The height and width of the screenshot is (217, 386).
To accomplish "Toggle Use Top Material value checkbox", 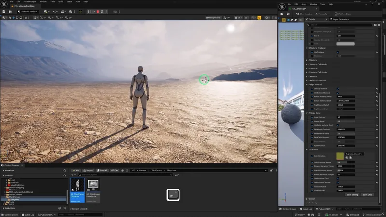I will [x=338, y=89].
